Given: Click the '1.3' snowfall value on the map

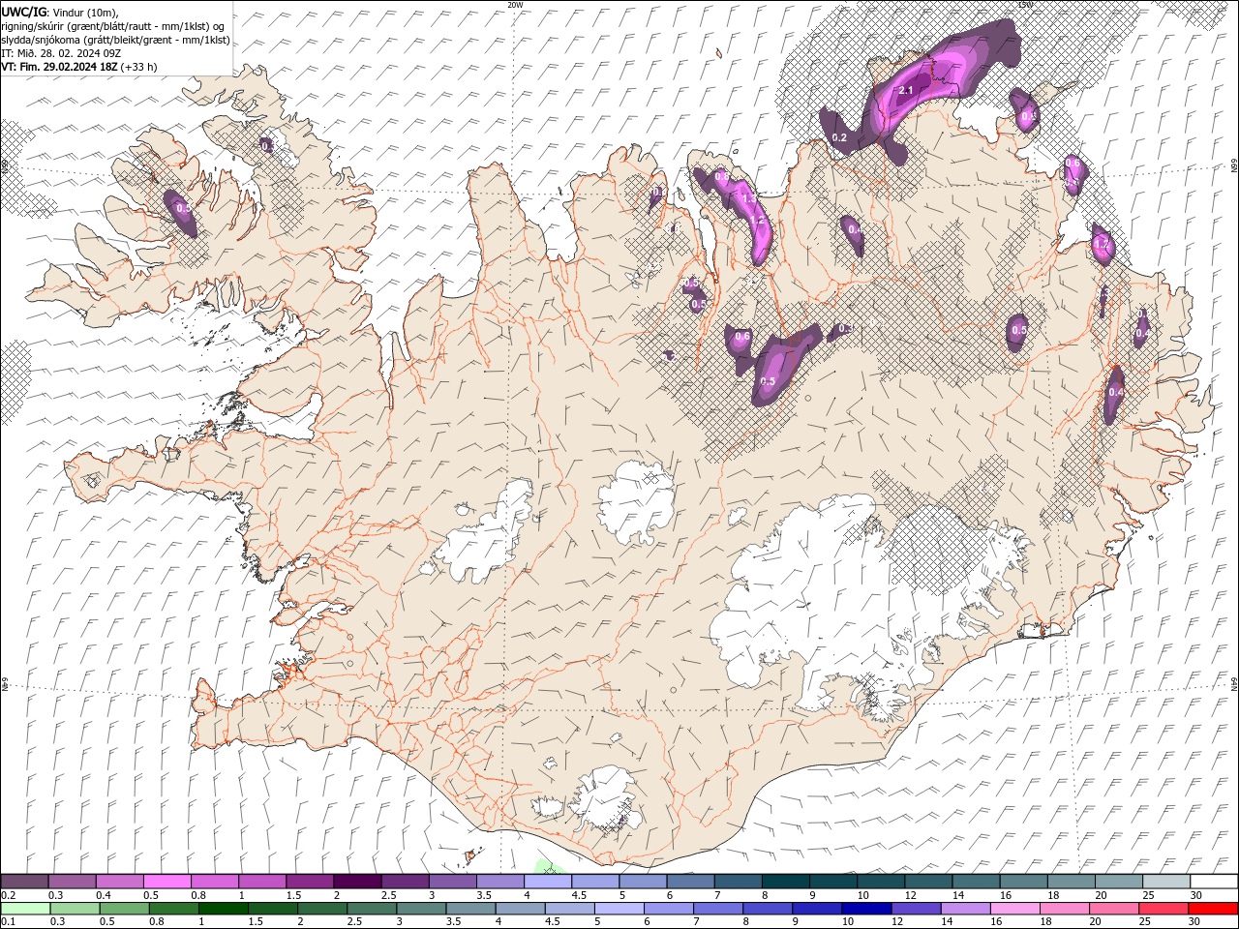Looking at the screenshot, I should [747, 197].
